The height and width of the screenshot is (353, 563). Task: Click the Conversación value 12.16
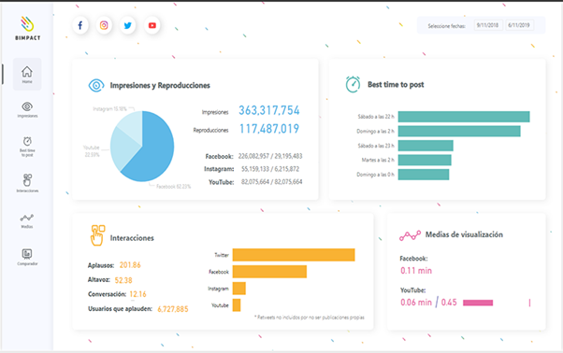[x=137, y=294]
